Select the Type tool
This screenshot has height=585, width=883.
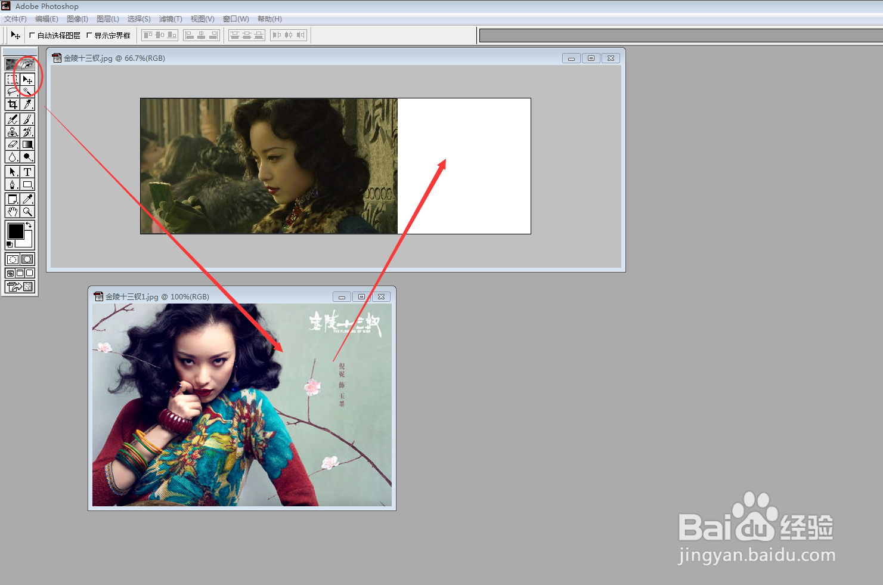click(27, 172)
